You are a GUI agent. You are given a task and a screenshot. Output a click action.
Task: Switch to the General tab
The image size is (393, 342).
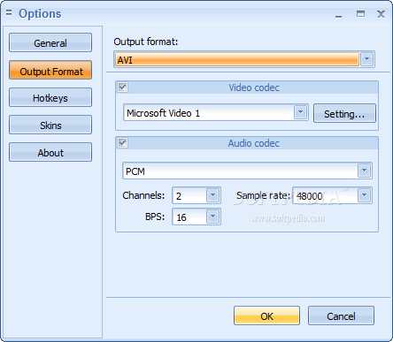(50, 42)
